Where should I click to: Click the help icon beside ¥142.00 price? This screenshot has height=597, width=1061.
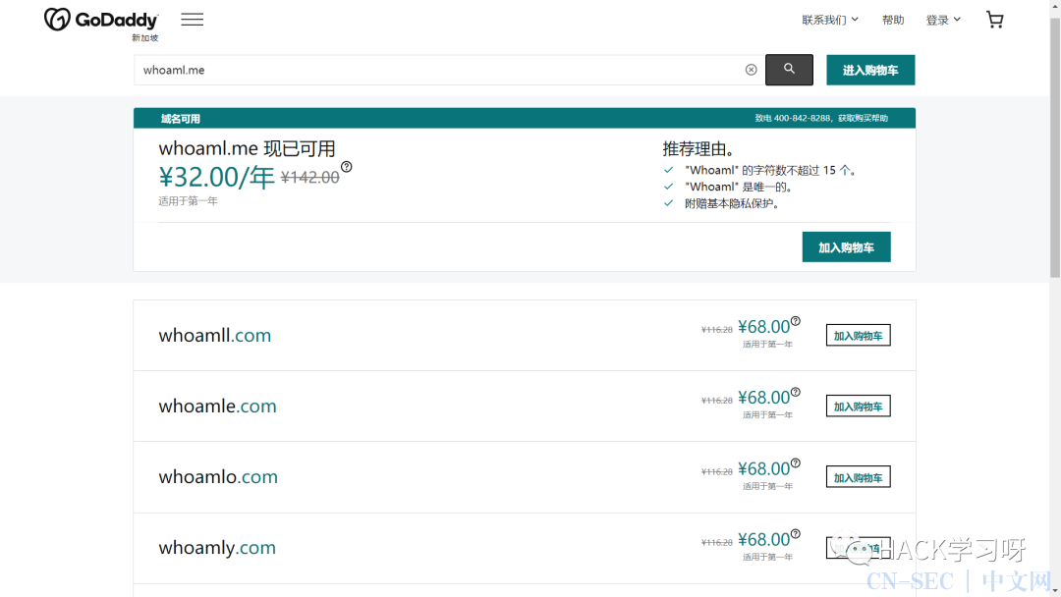347,167
